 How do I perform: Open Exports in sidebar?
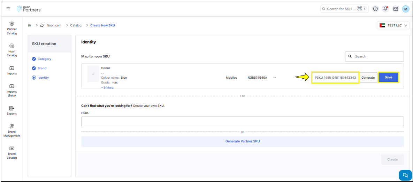12,110
